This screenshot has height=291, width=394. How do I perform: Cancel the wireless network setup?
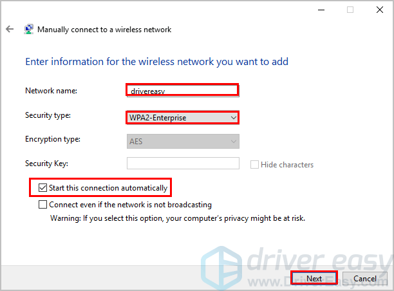click(364, 279)
